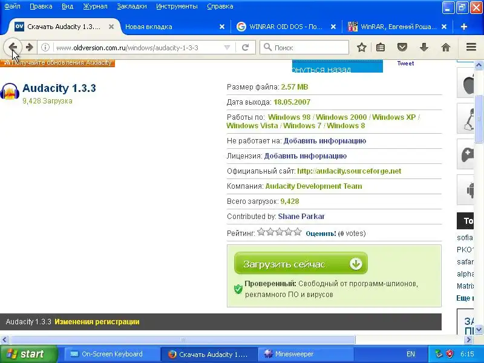Image resolution: width=484 pixels, height=363 pixels.
Task: Click the antivirus shield tray icon
Action: pyautogui.click(x=450, y=354)
